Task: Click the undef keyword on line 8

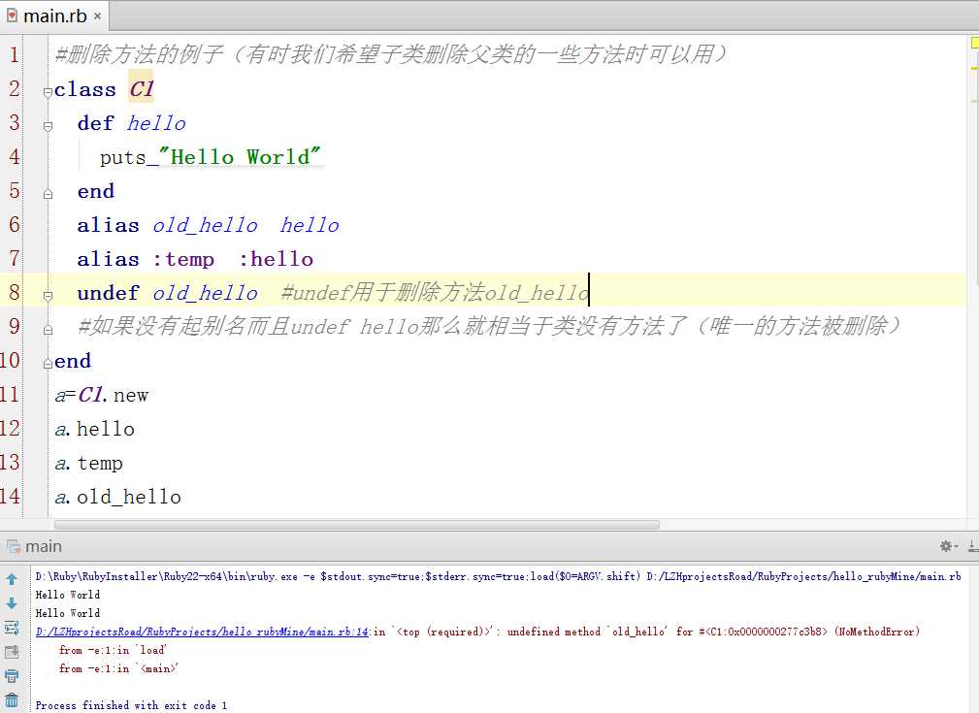Action: pyautogui.click(x=108, y=292)
